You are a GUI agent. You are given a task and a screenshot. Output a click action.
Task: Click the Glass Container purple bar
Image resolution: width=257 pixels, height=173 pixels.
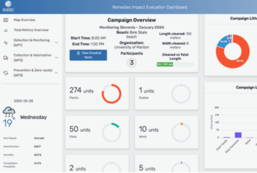click(x=238, y=135)
